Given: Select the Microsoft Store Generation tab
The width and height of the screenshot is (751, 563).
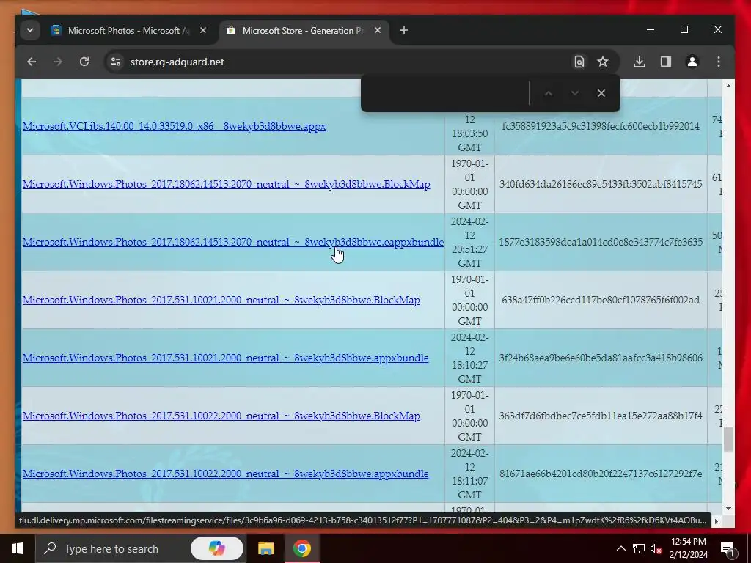Looking at the screenshot, I should 304,31.
